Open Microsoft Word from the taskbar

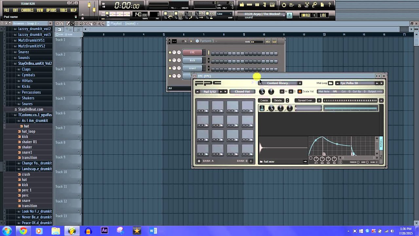click(153, 231)
